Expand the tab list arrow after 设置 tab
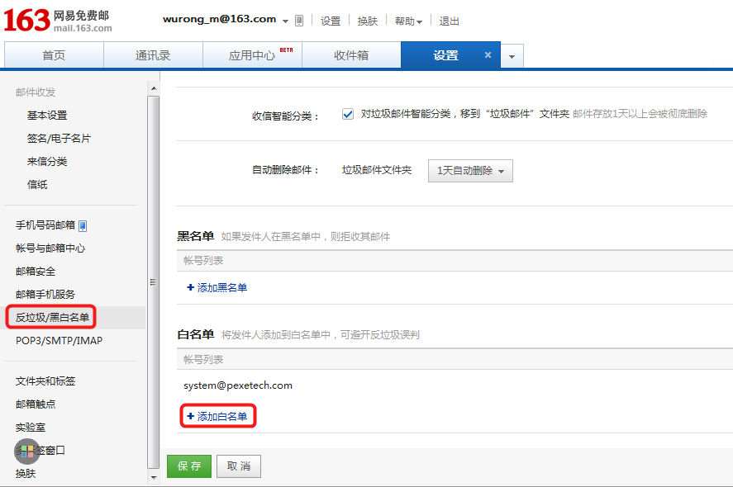 click(x=512, y=56)
